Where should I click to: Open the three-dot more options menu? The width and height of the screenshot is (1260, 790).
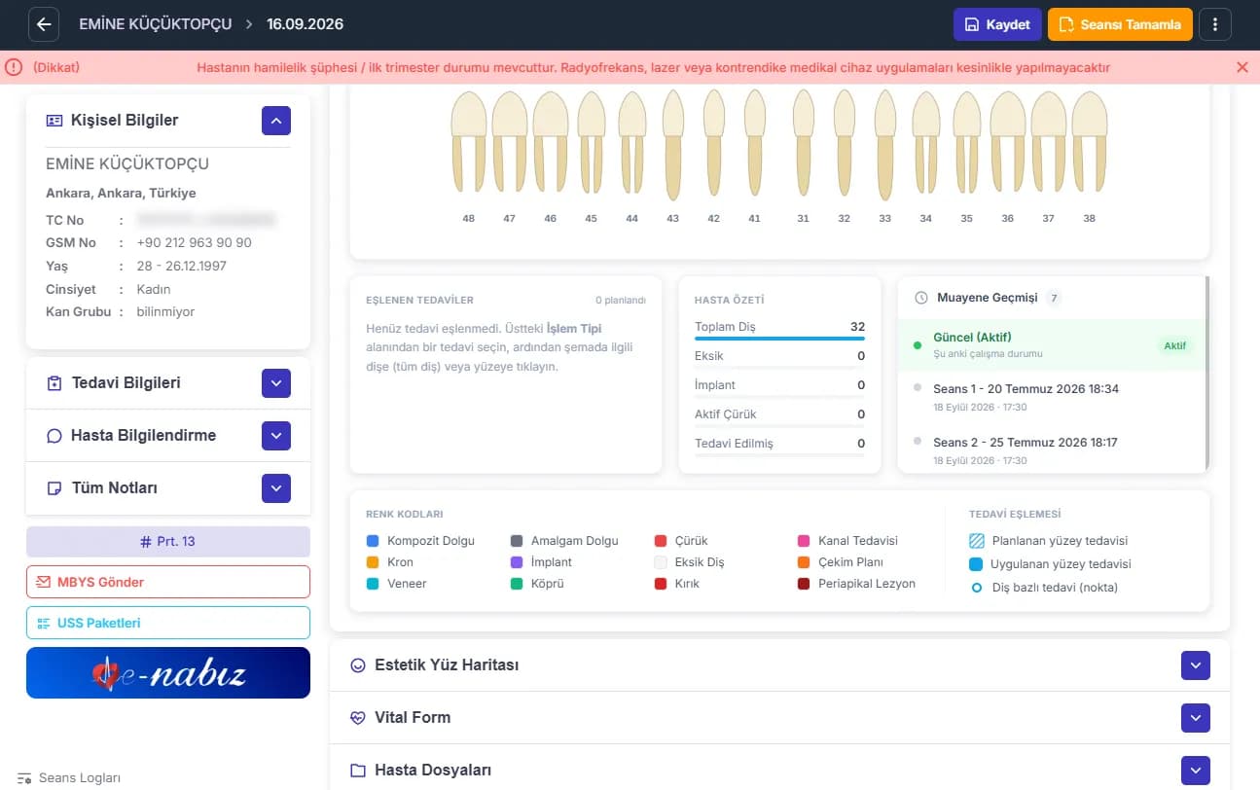pos(1215,24)
